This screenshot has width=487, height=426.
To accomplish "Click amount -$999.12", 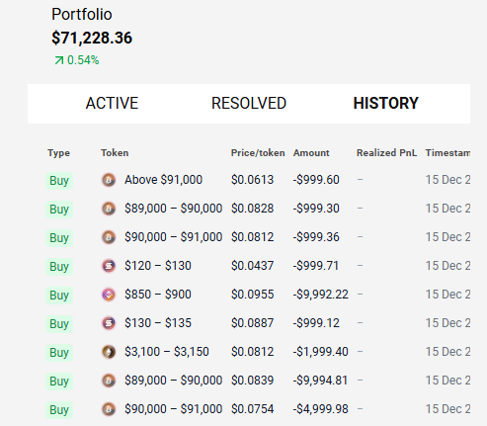I will pos(316,323).
